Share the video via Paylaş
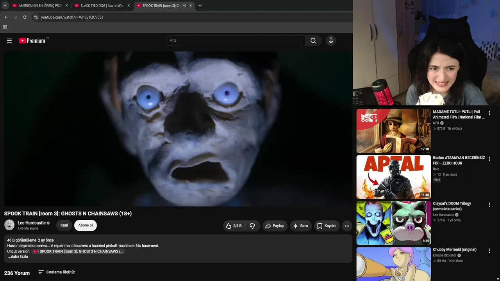 [x=274, y=226]
